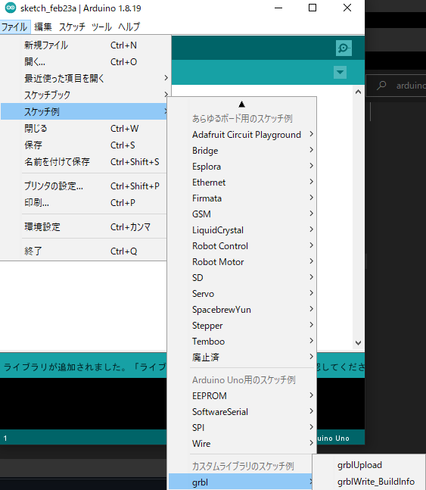Open Stepper examples submenu

(242, 326)
